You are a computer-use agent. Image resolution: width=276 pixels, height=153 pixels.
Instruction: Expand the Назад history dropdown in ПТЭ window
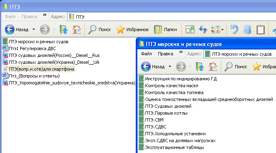[34, 29]
